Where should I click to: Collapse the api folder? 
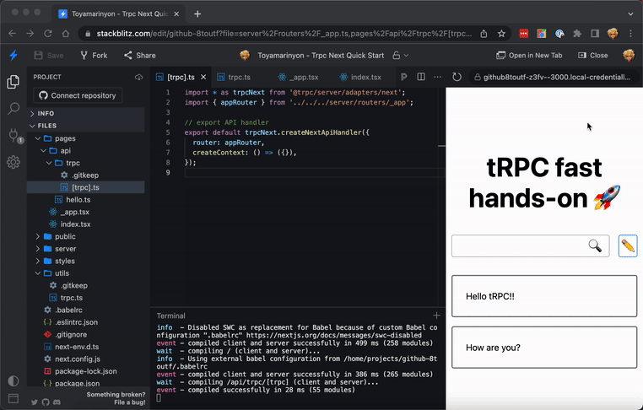85,150
